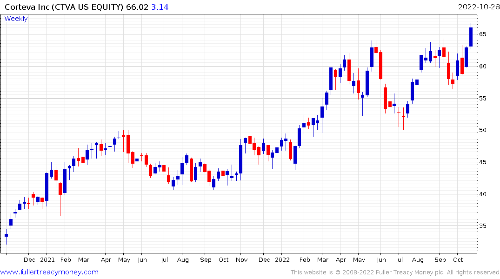Image resolution: width=500 pixels, height=279 pixels.
Task: Click the Aug label right of 2022
Action: [x=418, y=260]
